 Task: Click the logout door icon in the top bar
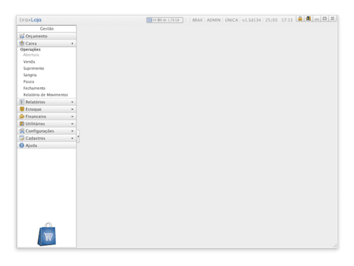tap(308, 19)
